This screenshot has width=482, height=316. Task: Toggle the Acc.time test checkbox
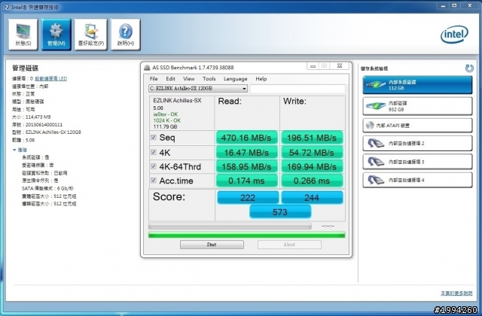pyautogui.click(x=154, y=181)
